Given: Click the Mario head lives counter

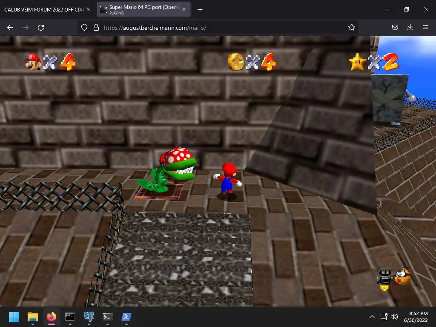Looking at the screenshot, I should 33,62.
